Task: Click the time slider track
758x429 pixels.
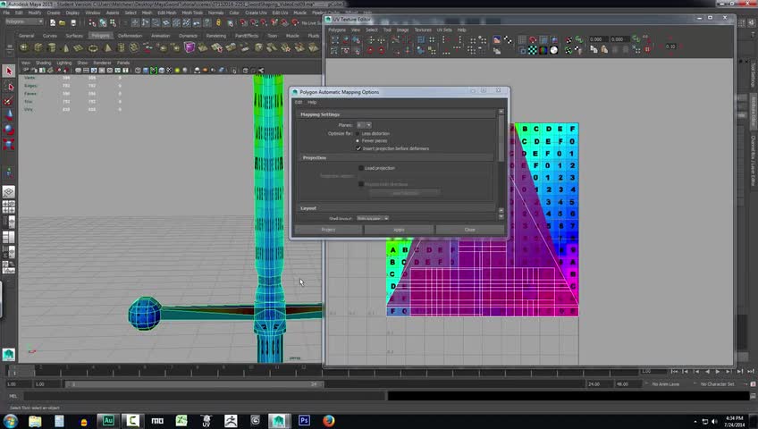Action: [x=179, y=370]
